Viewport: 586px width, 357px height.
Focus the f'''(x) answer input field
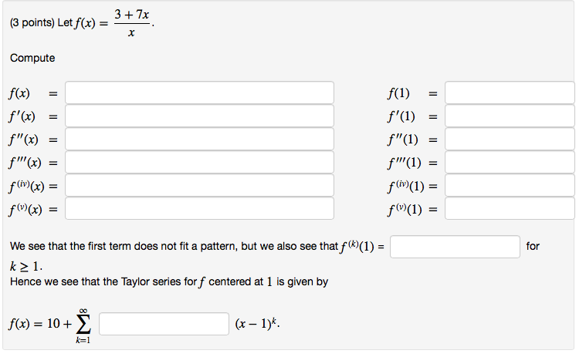pyautogui.click(x=199, y=163)
